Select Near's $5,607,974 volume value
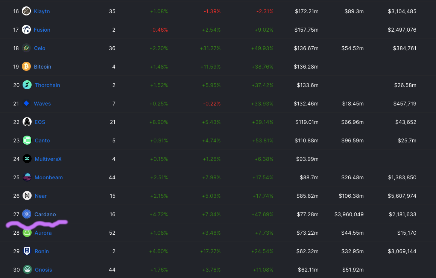Image resolution: width=436 pixels, height=278 pixels. coord(402,196)
